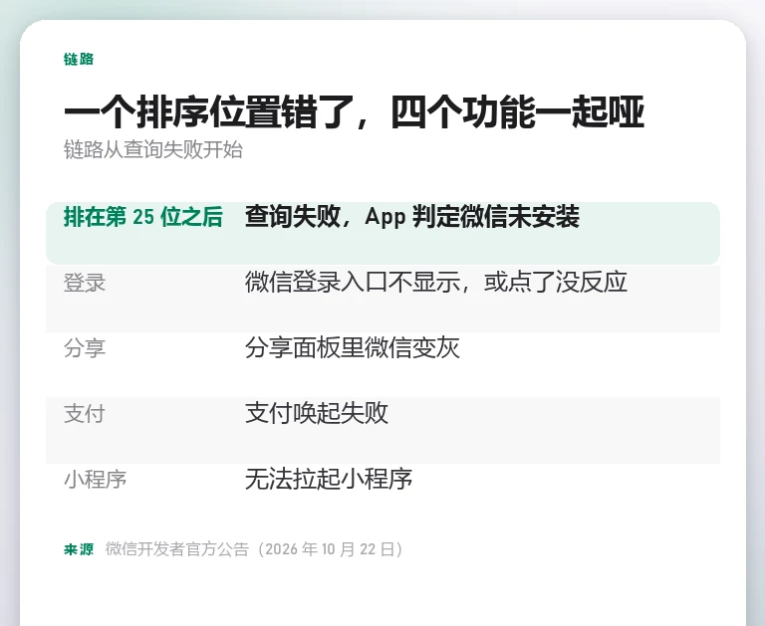Select '无法拉起小程序' cell
The image size is (765, 626).
[329, 480]
